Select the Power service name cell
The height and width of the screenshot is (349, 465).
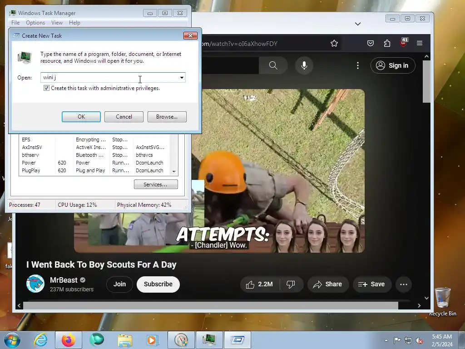tap(29, 163)
